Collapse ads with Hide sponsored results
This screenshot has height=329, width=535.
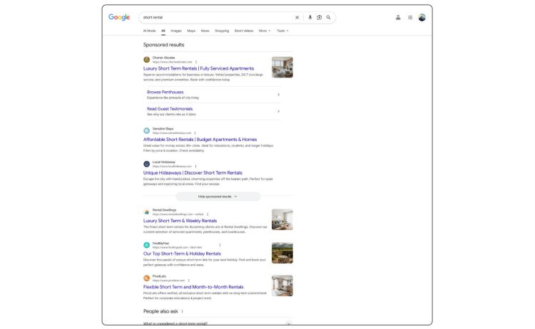point(218,196)
